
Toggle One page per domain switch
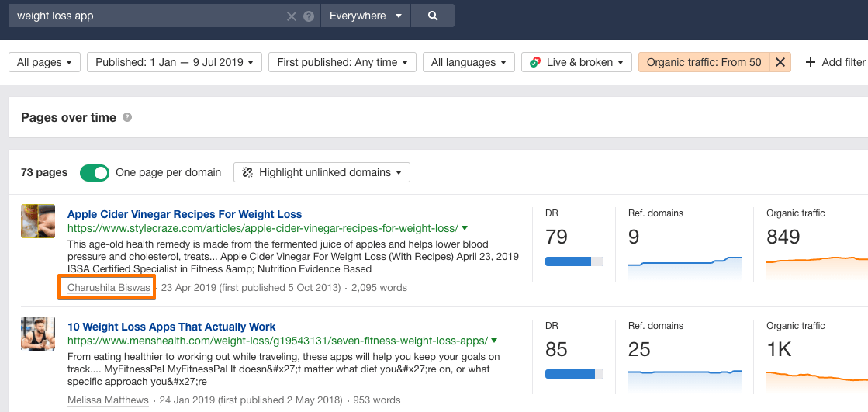[x=95, y=172]
